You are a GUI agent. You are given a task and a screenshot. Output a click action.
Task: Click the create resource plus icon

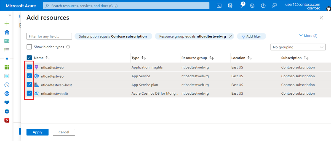(7, 23)
